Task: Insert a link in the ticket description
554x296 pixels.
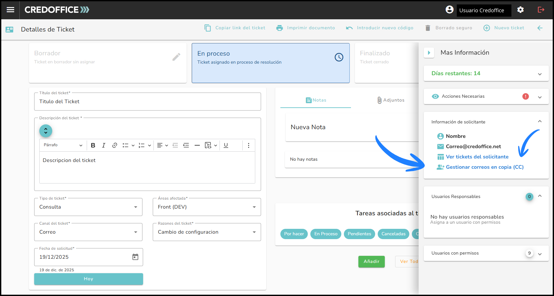Action: (x=115, y=145)
